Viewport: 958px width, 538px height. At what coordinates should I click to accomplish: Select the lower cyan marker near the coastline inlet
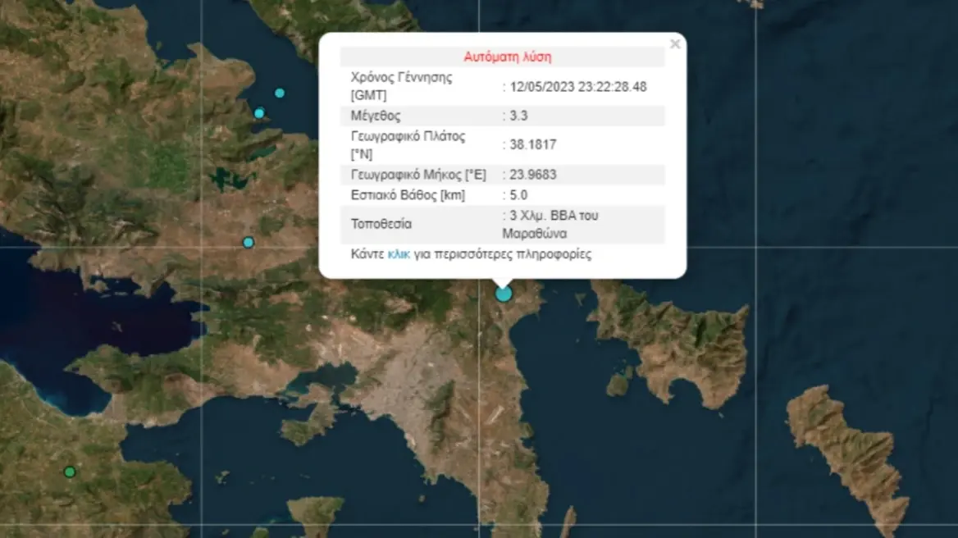click(258, 112)
